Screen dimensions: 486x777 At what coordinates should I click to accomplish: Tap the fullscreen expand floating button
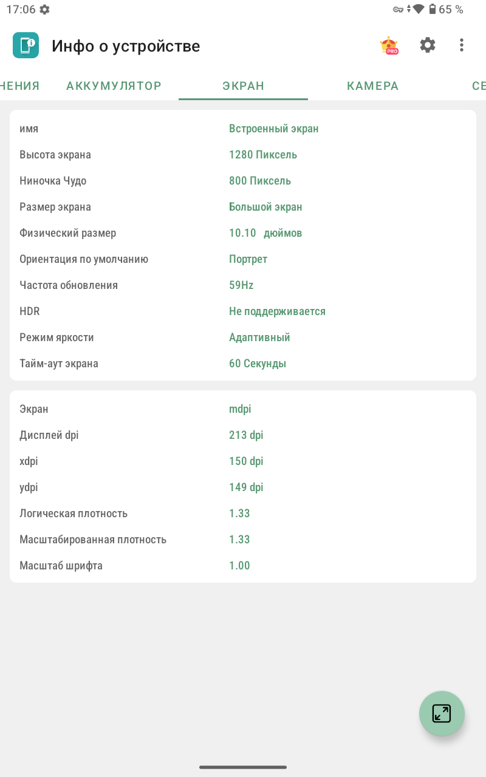tap(442, 713)
